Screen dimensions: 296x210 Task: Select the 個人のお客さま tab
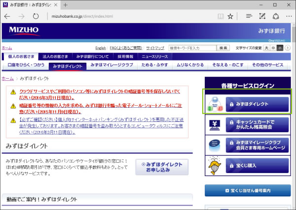click(21, 57)
